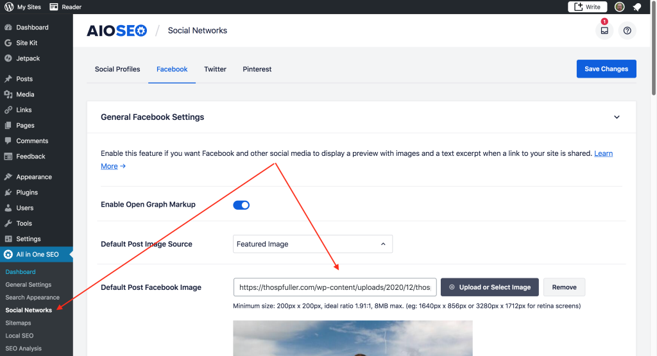This screenshot has width=657, height=356.
Task: Click the Feedback icon in sidebar
Action: pos(8,157)
